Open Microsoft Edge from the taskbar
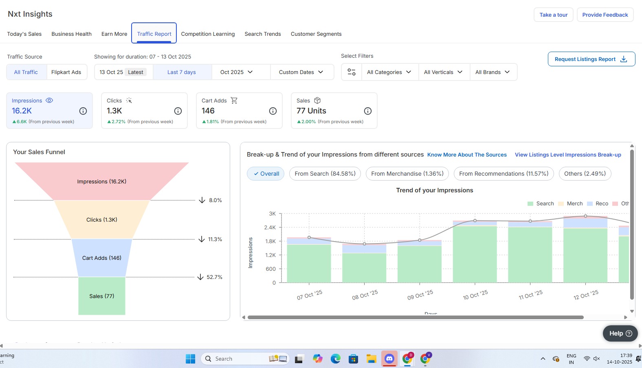This screenshot has height=368, width=642. click(335, 359)
